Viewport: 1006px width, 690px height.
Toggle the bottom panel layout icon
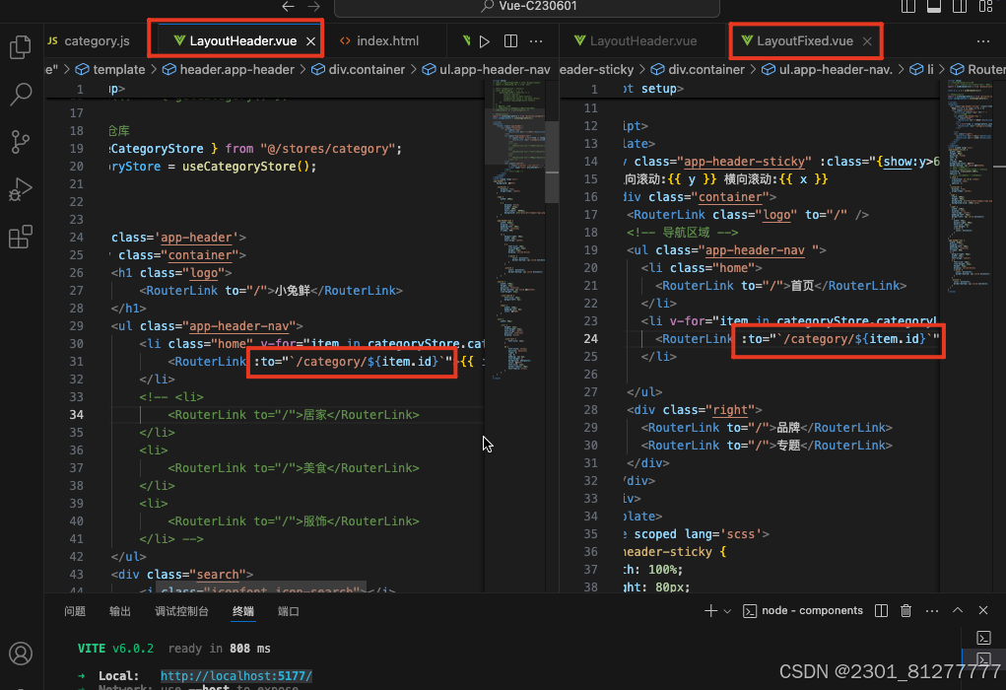click(x=934, y=7)
